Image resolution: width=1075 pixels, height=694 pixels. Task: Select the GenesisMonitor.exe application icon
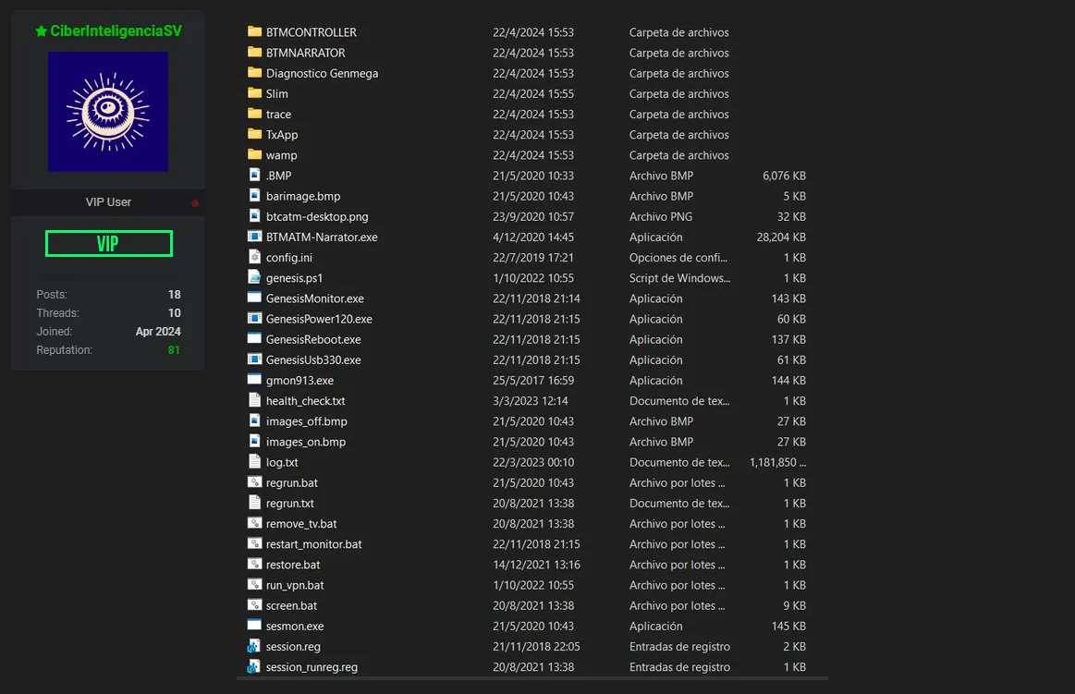[x=255, y=298]
